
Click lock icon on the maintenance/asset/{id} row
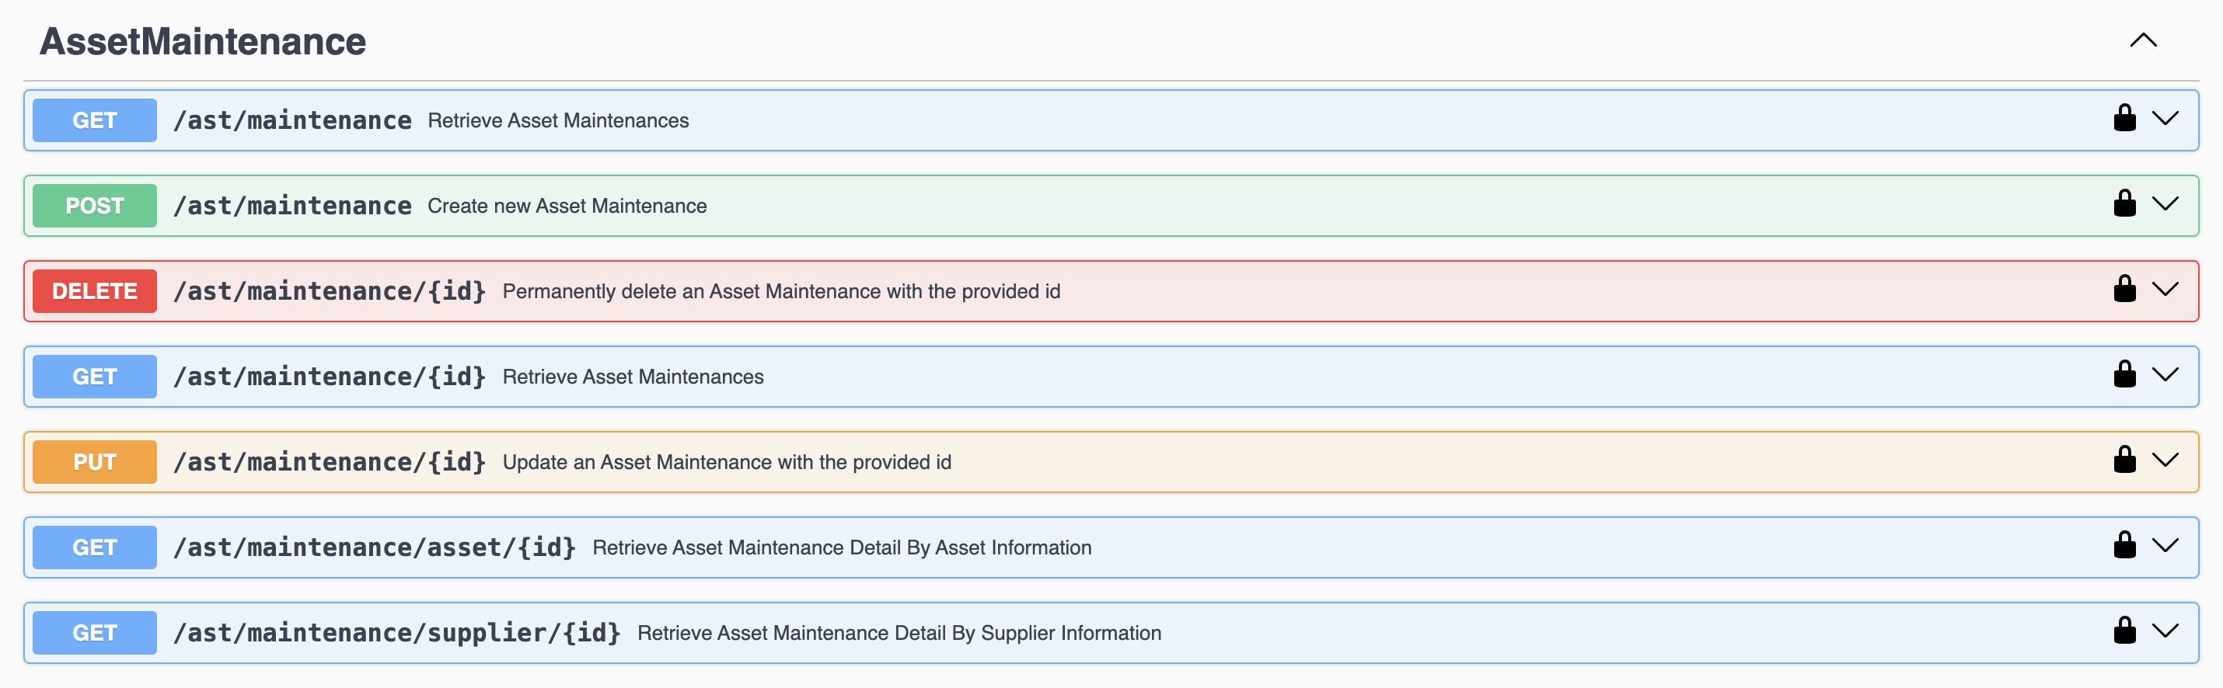click(2124, 545)
